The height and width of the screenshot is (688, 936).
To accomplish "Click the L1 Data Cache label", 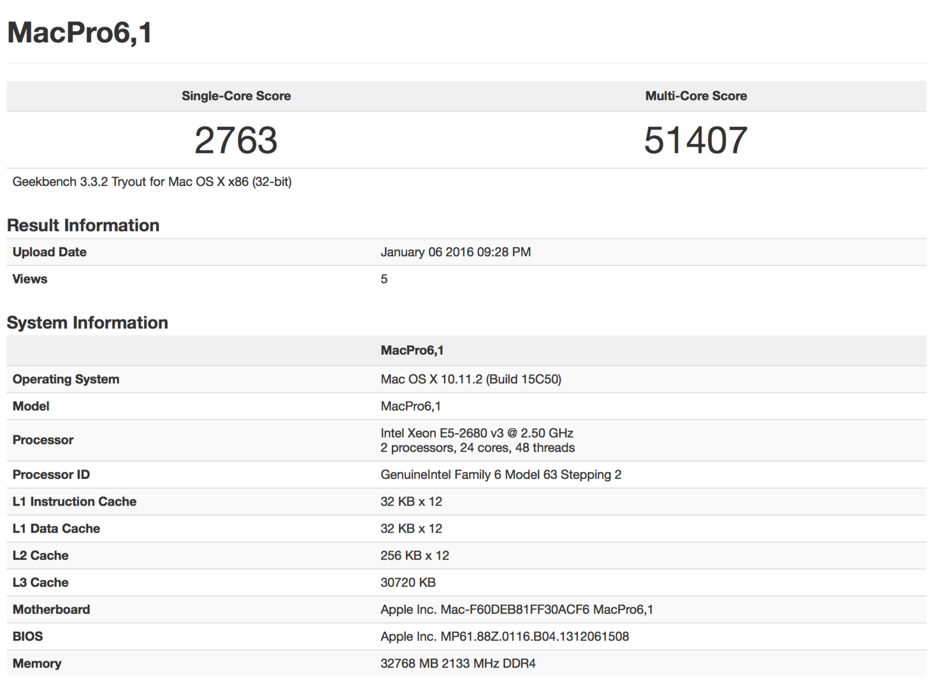I will (57, 529).
